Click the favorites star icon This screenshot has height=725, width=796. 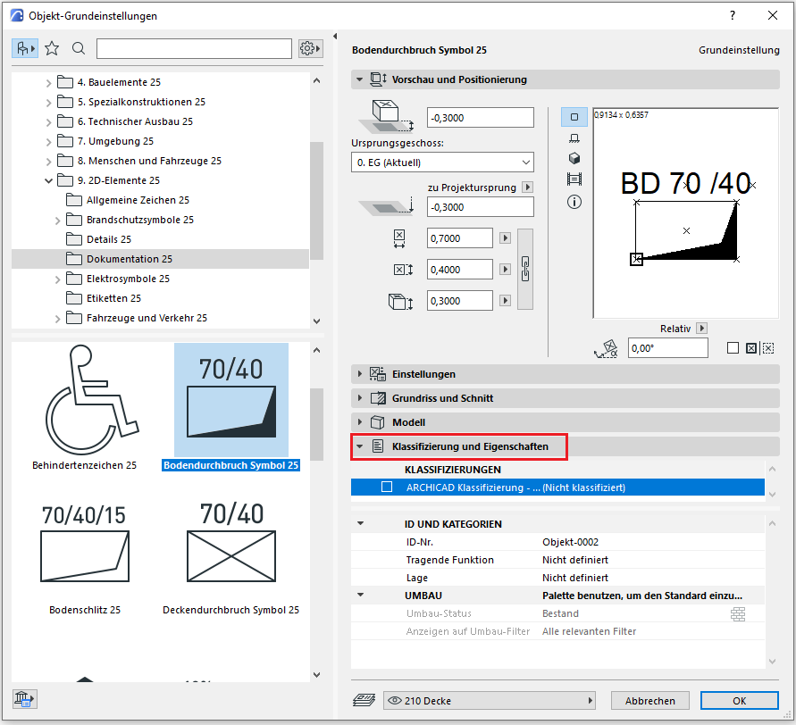[x=52, y=48]
